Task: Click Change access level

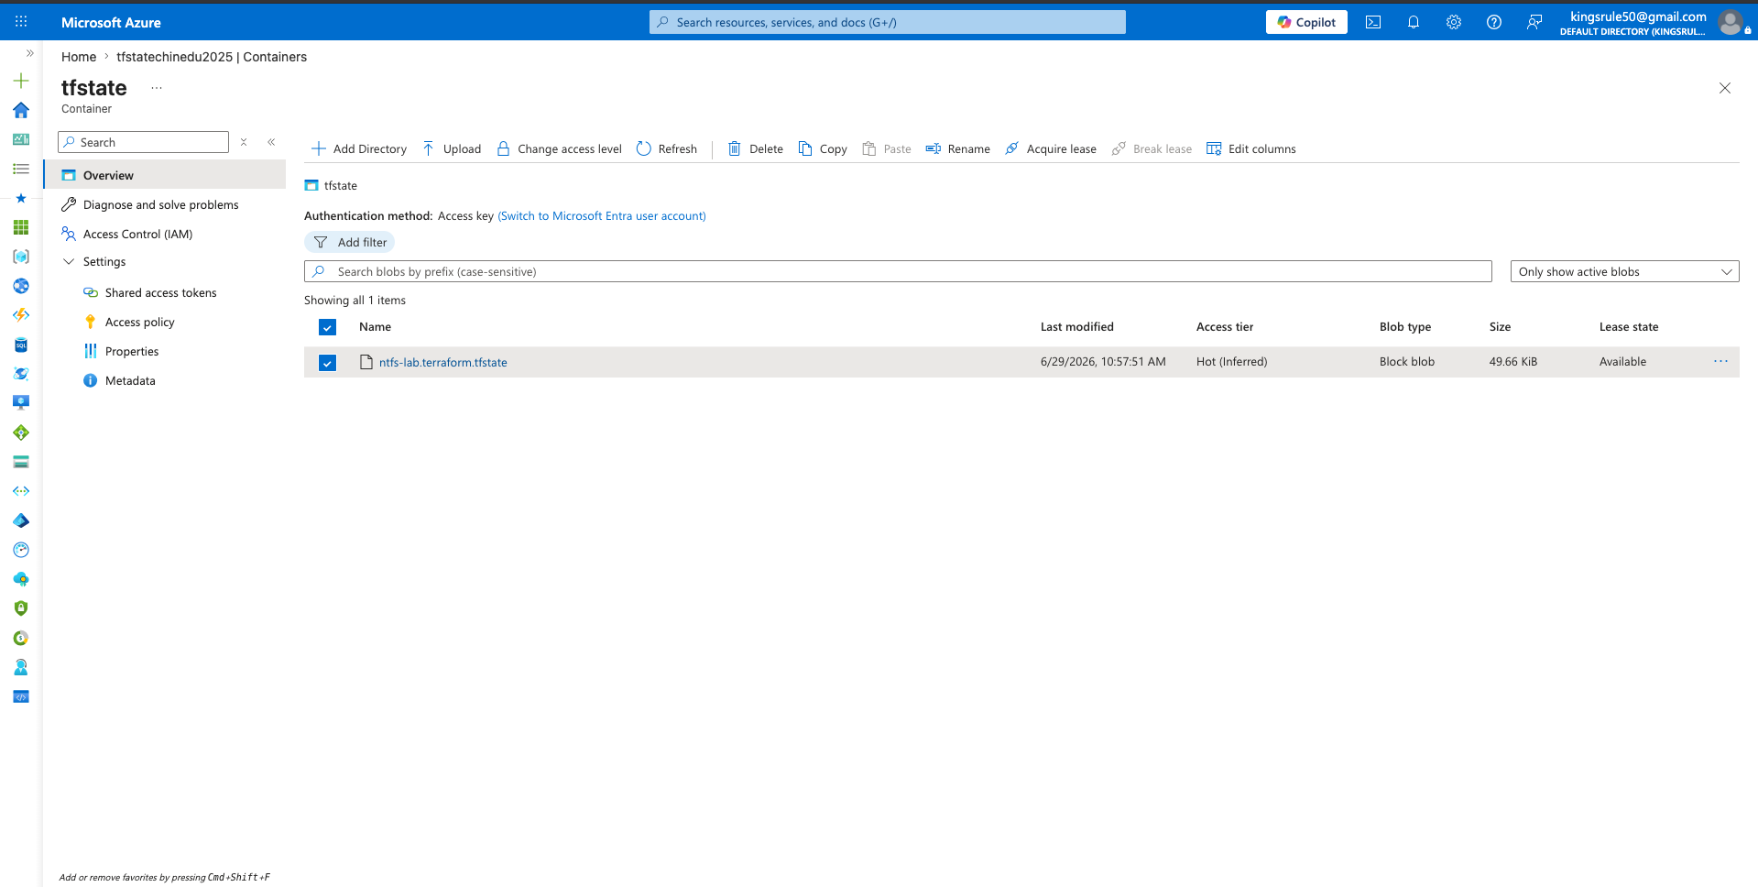Action: click(x=559, y=148)
